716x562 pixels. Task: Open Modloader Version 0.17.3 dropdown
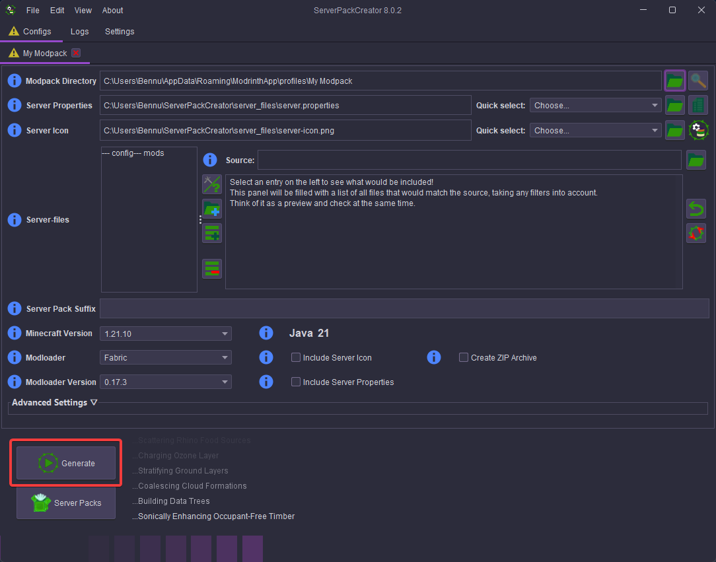pyautogui.click(x=165, y=382)
